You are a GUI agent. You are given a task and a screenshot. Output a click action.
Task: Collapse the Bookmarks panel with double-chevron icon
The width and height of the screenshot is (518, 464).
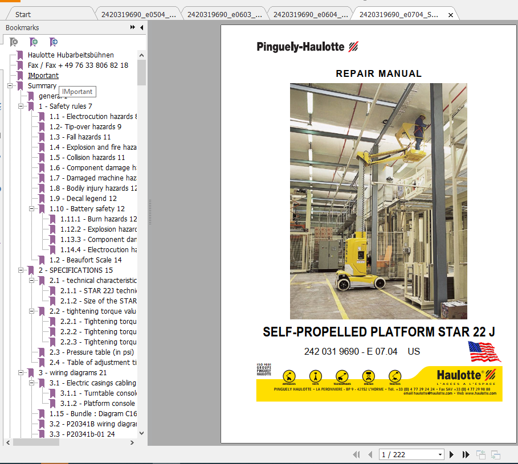pyautogui.click(x=132, y=27)
